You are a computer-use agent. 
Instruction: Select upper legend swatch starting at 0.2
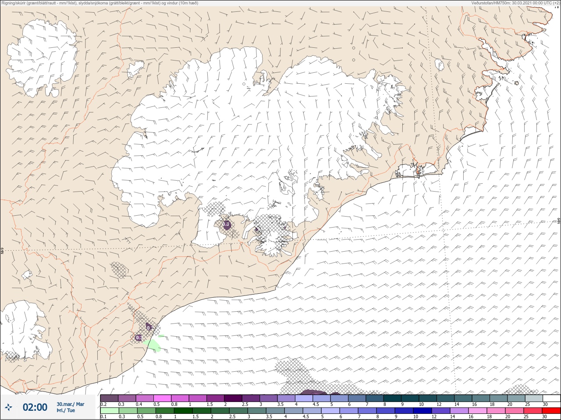pos(109,398)
